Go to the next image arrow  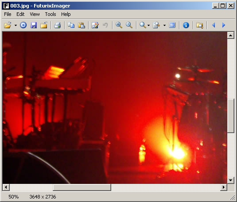pyautogui.click(x=224, y=25)
